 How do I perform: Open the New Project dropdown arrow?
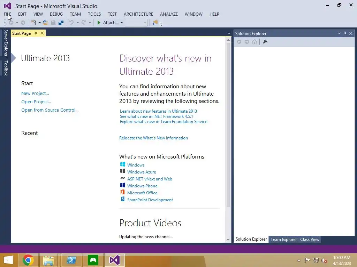(x=40, y=23)
